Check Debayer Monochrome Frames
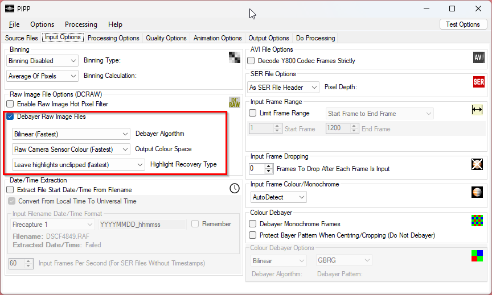Screen dimensions: 492x295 point(252,224)
